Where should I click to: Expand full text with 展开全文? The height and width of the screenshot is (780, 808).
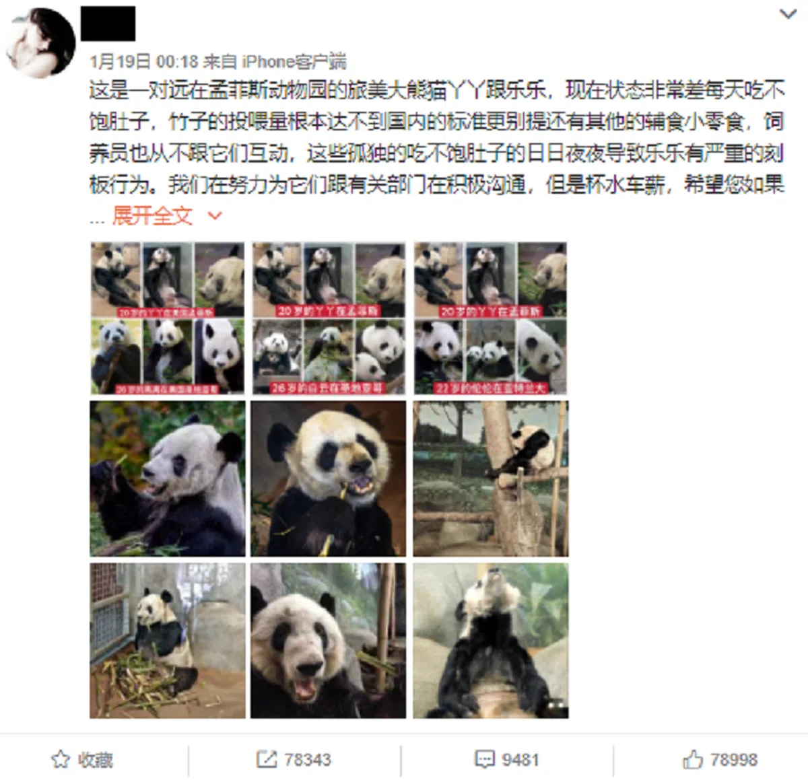(152, 215)
